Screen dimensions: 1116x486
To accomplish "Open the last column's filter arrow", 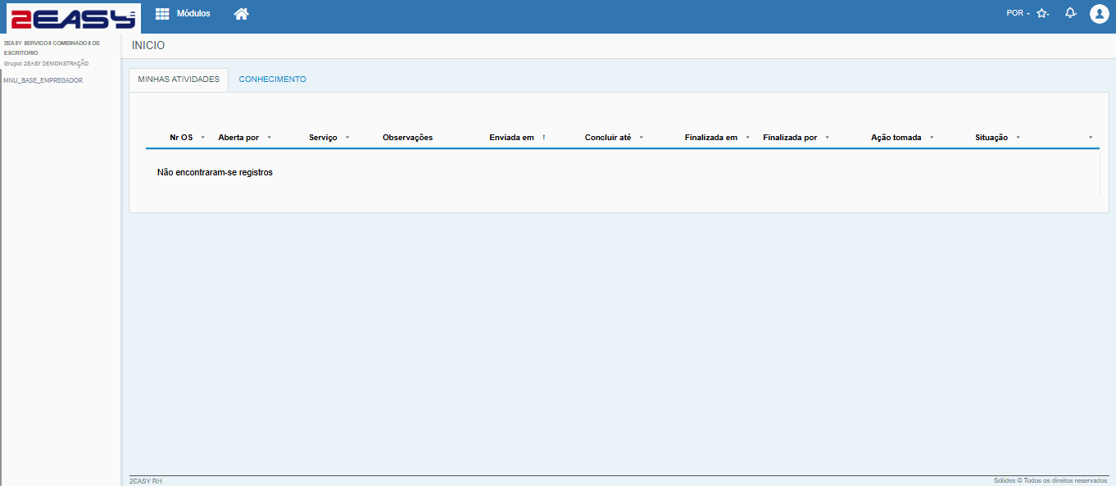I will click(x=1091, y=138).
